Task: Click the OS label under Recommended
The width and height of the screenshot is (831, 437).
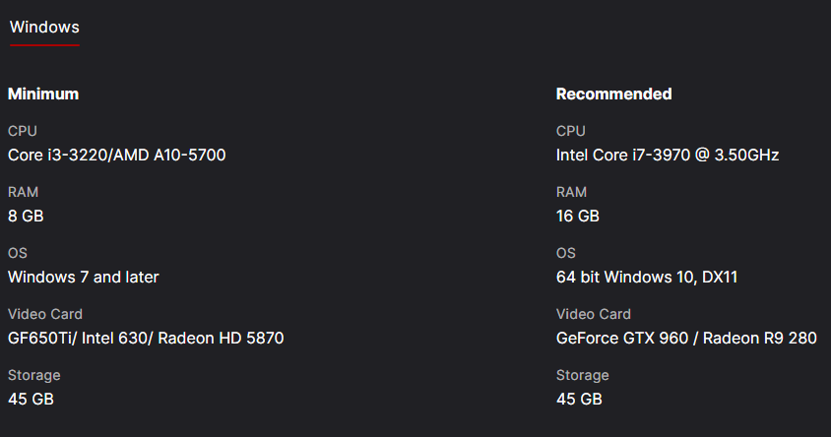Action: click(x=565, y=253)
